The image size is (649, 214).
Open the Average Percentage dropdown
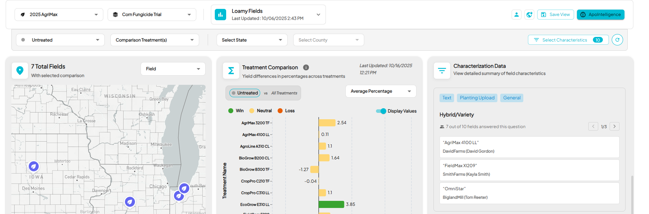coord(381,91)
